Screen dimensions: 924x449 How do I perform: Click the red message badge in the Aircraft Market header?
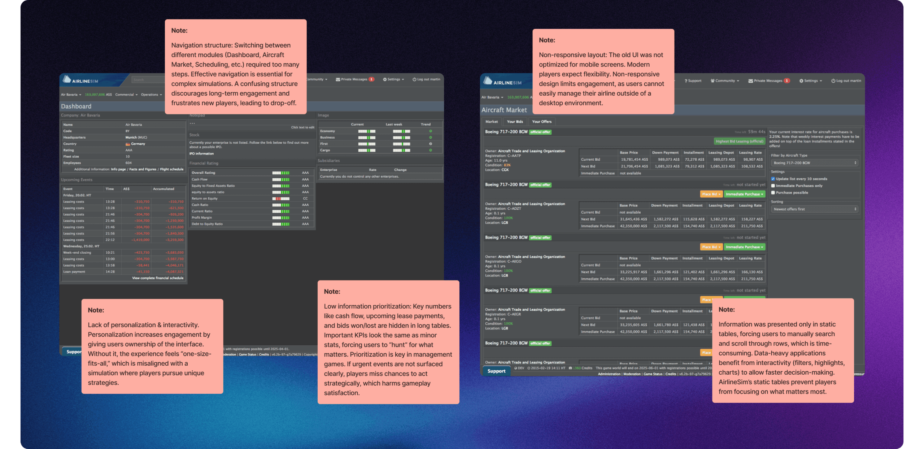787,81
